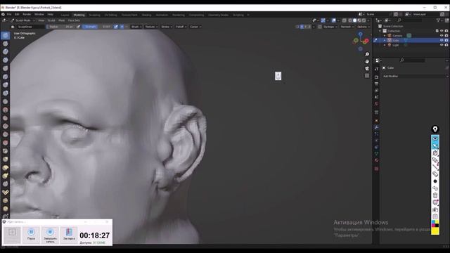Image resolution: width=450 pixels, height=253 pixels.
Task: Toggle viewport overlays button
Action: point(333,20)
